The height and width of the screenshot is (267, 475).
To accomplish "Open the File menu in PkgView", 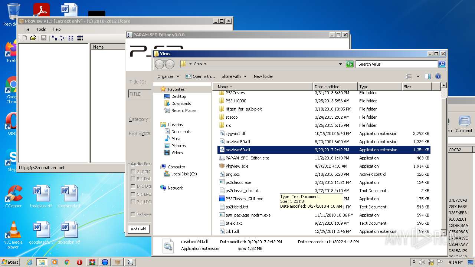I will point(27,29).
